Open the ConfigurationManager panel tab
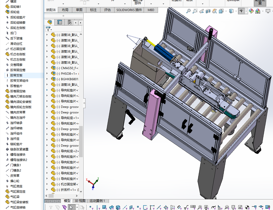 click(70, 22)
